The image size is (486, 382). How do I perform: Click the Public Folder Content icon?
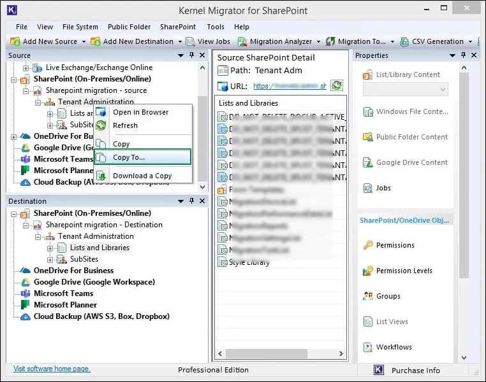point(368,137)
